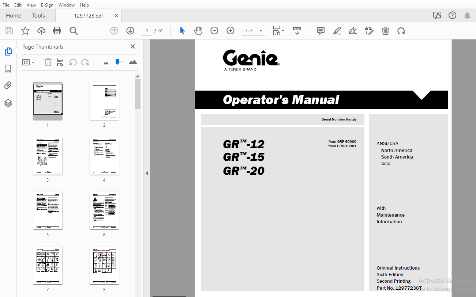Enlarge thumbnails with large mountains icon
Image resolution: width=476 pixels, height=297 pixels.
click(133, 62)
